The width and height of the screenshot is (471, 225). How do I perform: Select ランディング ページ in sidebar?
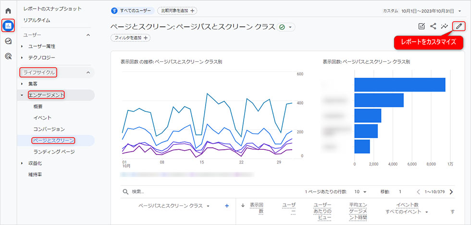(54, 152)
